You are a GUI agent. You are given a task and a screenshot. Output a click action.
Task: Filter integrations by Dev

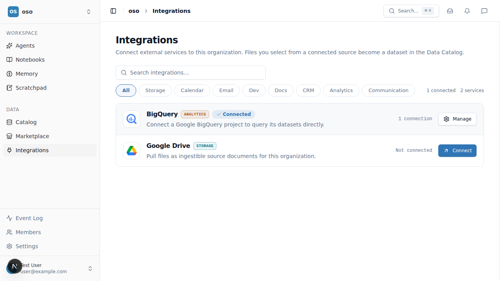254,91
